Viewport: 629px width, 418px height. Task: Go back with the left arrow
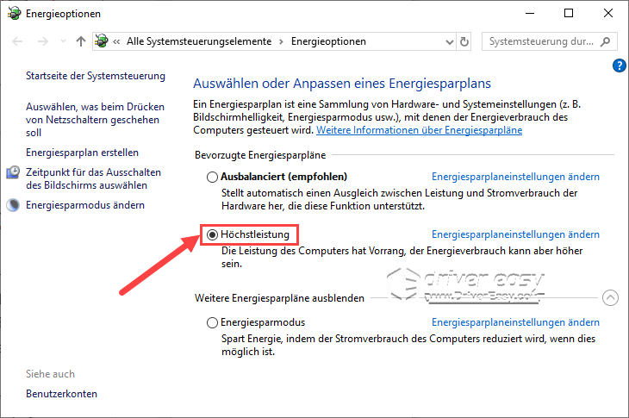[x=17, y=41]
